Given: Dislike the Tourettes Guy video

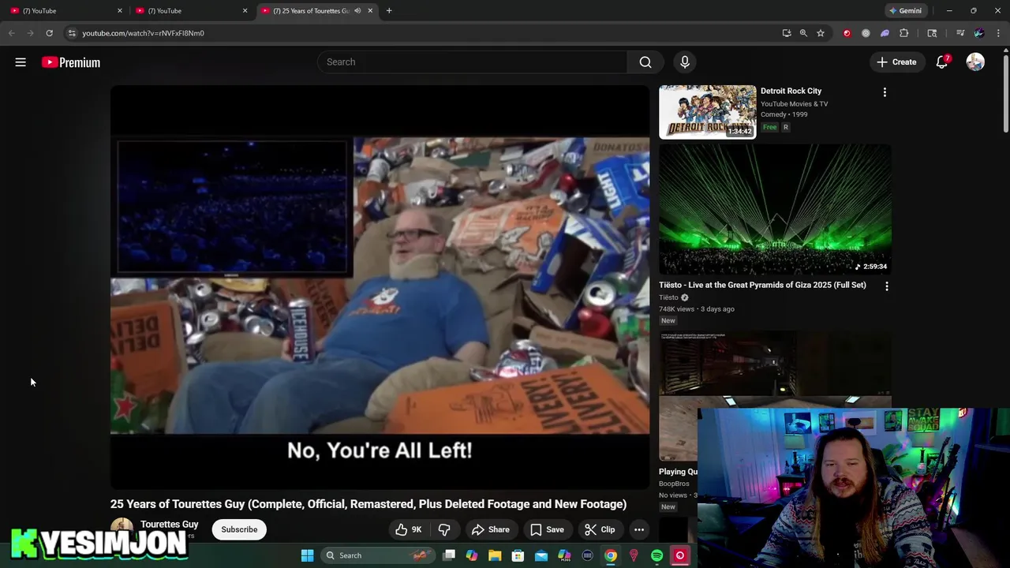Looking at the screenshot, I should pos(444,529).
